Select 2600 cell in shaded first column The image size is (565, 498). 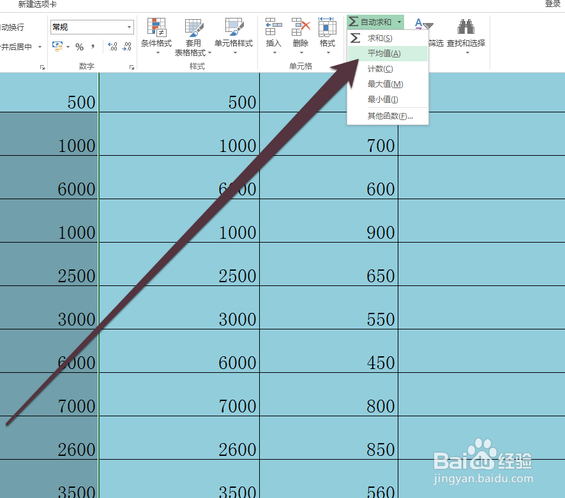(x=49, y=438)
